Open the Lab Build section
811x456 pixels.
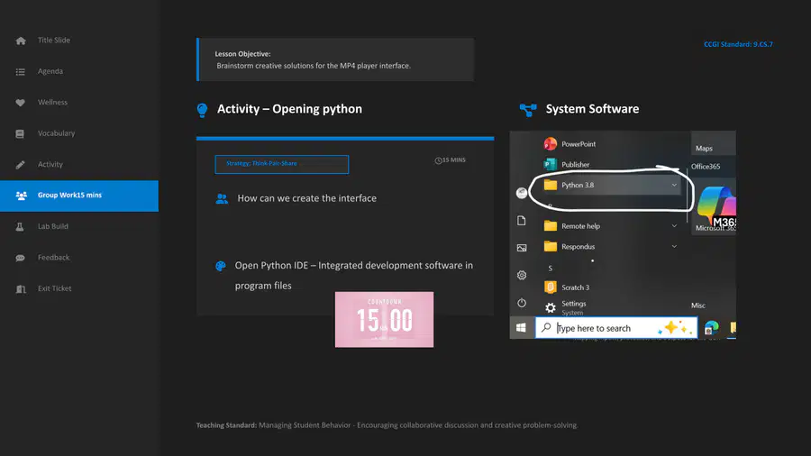click(53, 226)
